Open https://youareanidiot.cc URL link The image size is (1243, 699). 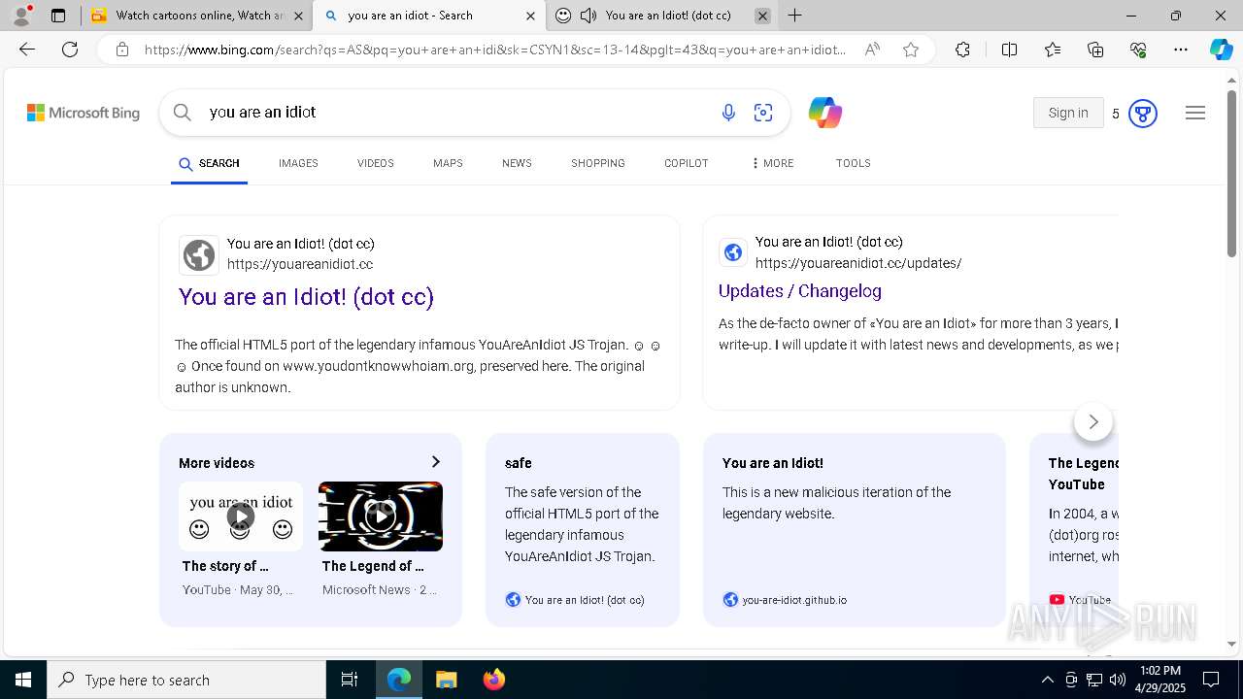(x=300, y=264)
